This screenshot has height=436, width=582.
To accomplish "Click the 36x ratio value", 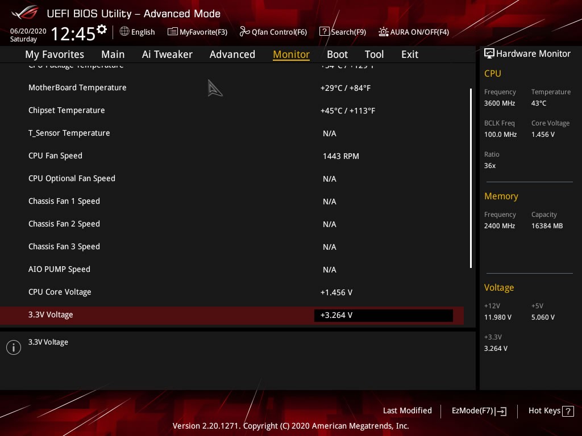I will pyautogui.click(x=490, y=166).
